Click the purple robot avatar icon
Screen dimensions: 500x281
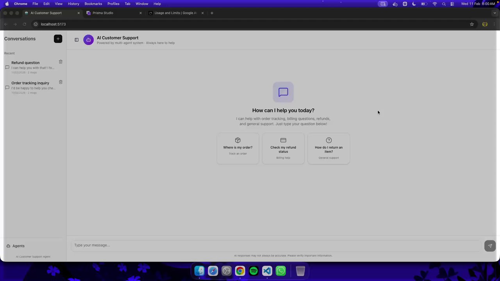(x=89, y=40)
